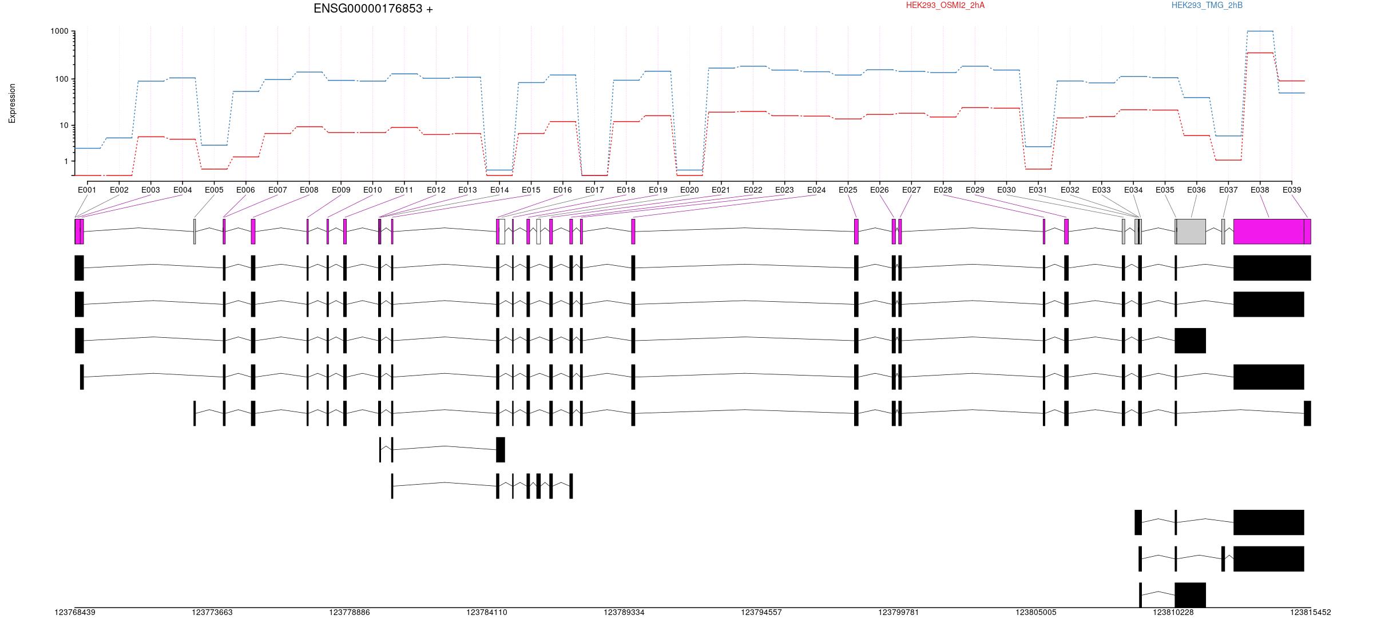The height and width of the screenshot is (623, 1373).
Task: Click exon label E014
Action: [x=499, y=190]
